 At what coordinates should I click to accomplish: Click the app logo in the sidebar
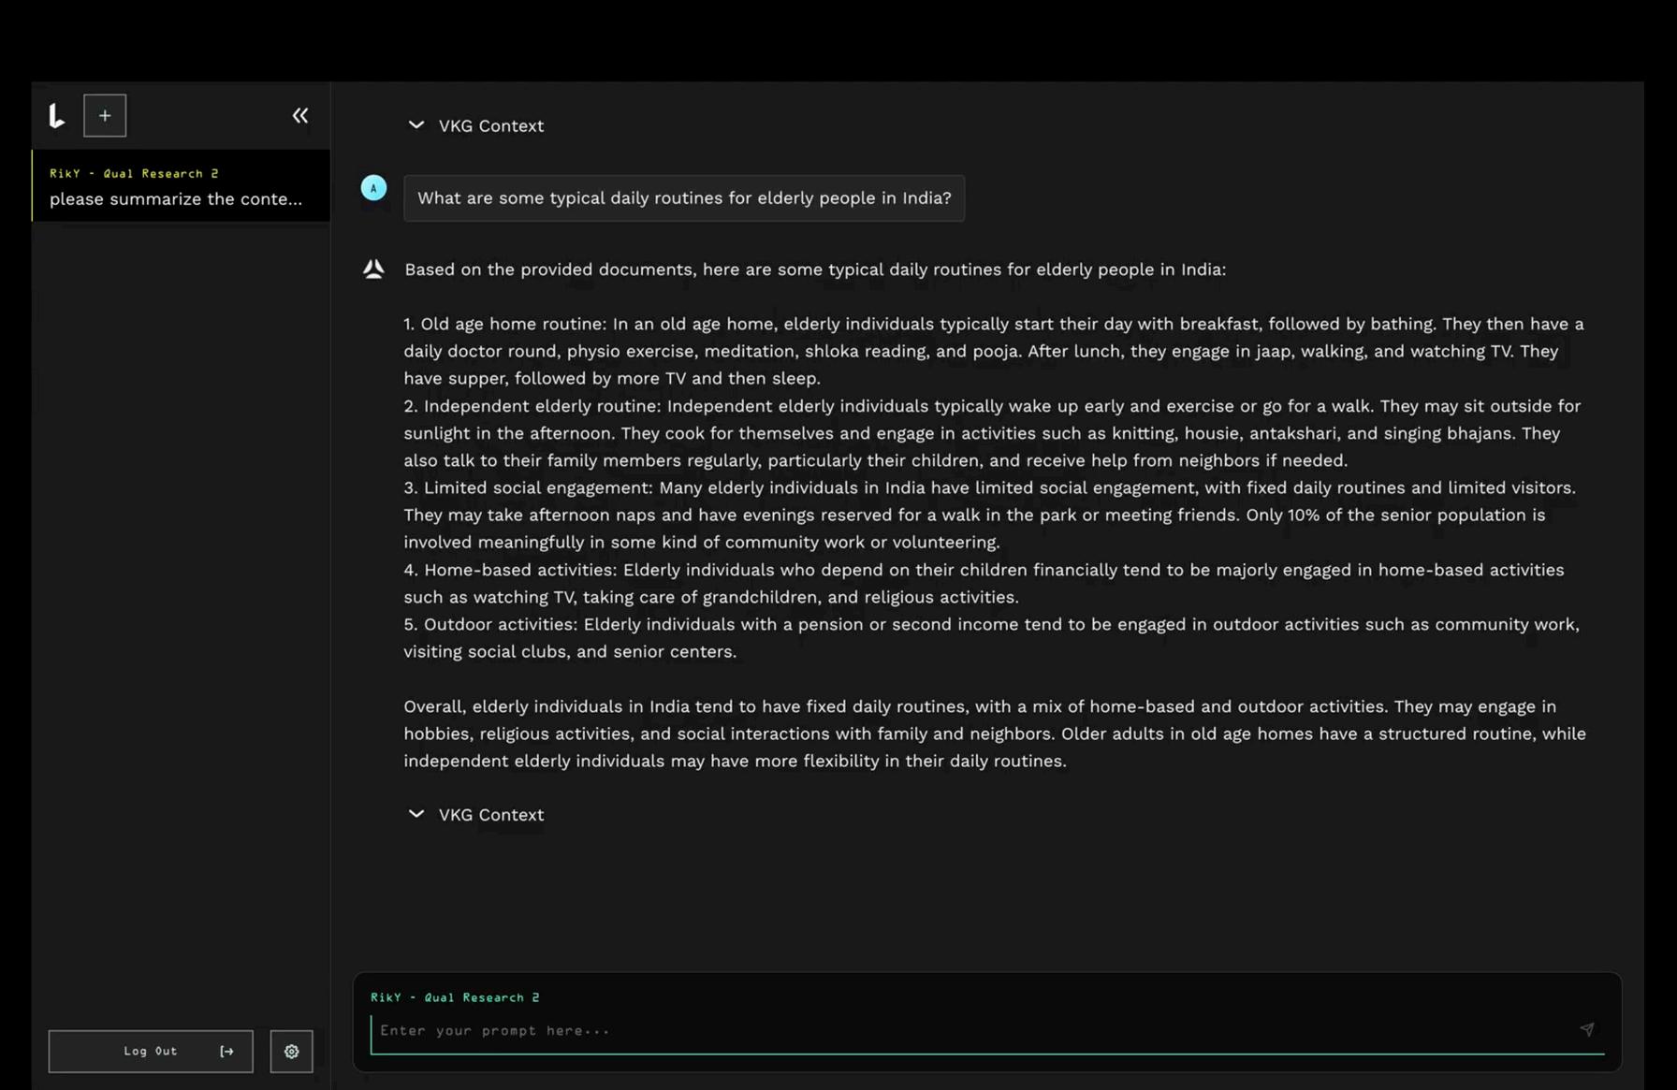pyautogui.click(x=57, y=116)
